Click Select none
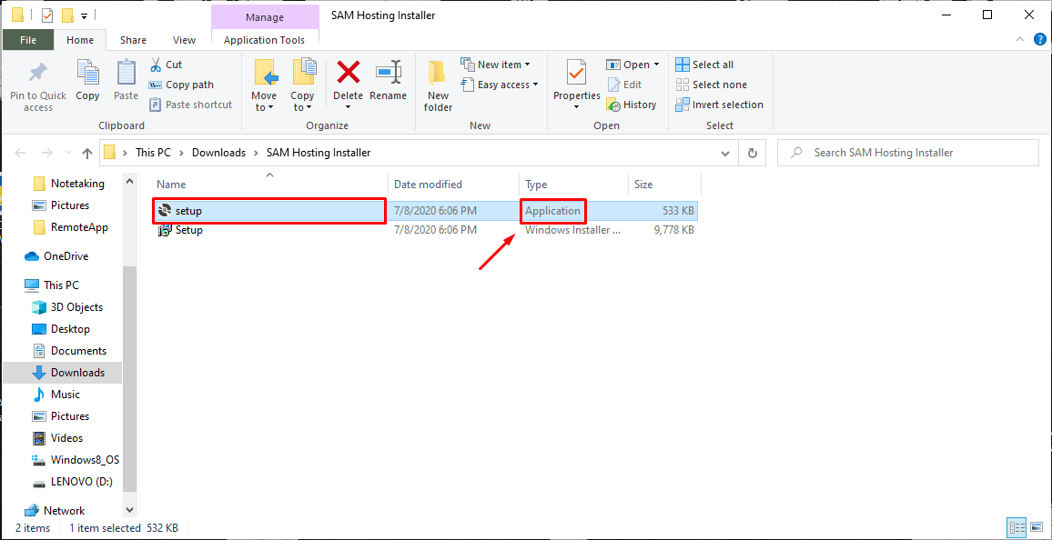Viewport: 1052px width, 540px height. 711,85
